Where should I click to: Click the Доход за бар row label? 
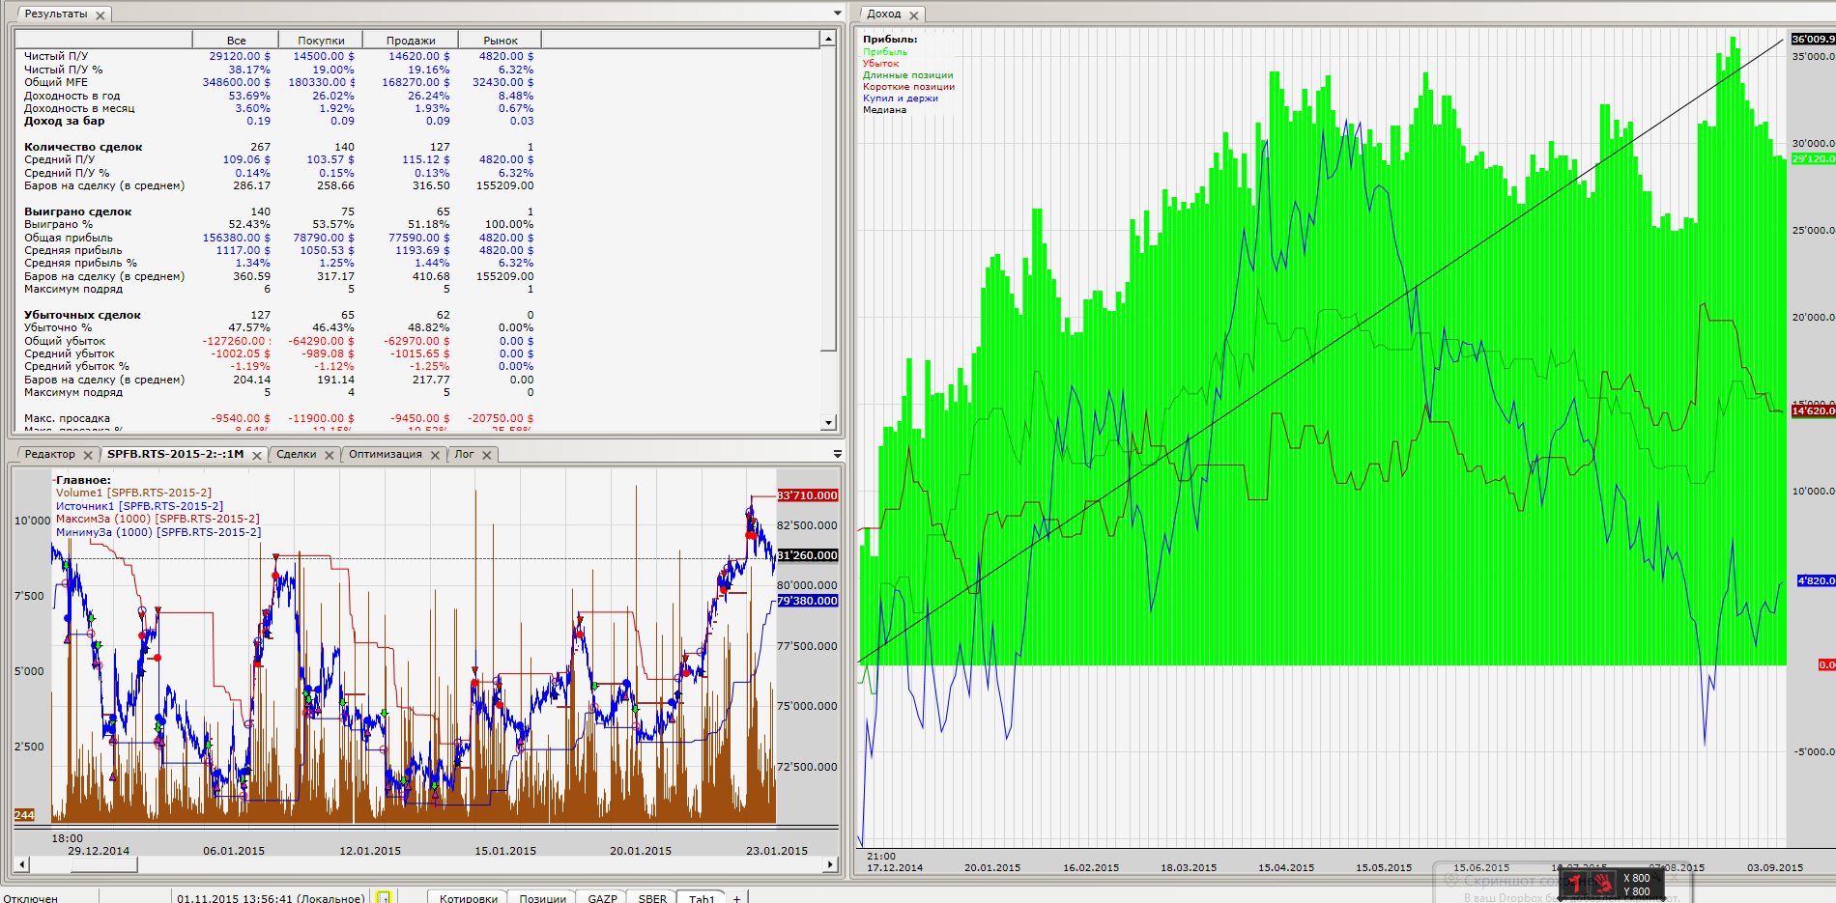[x=64, y=121]
